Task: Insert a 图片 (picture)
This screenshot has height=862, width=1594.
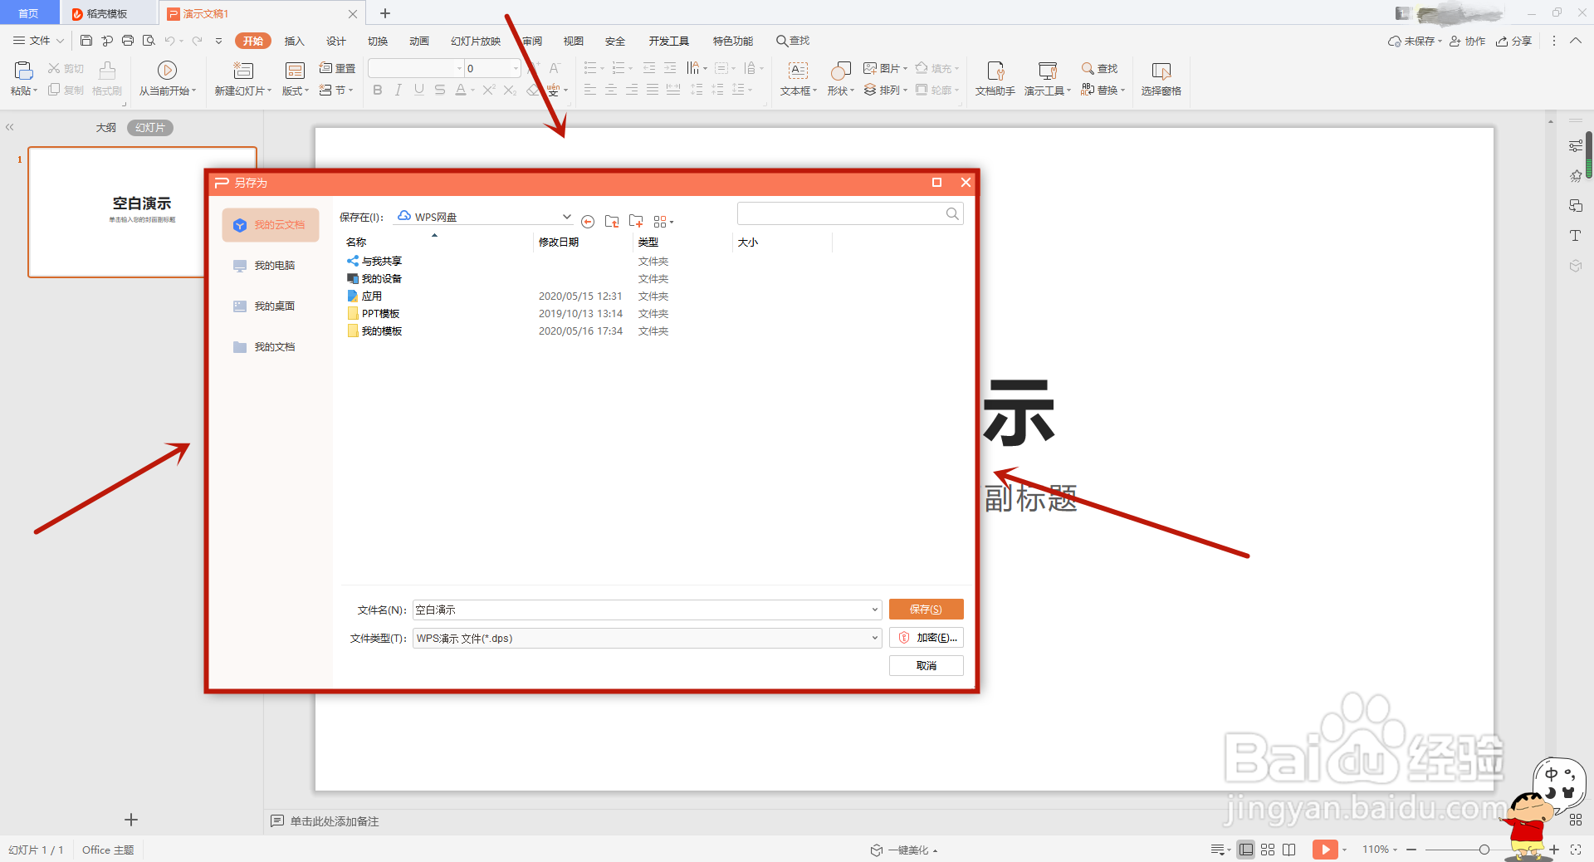Action: 885,68
